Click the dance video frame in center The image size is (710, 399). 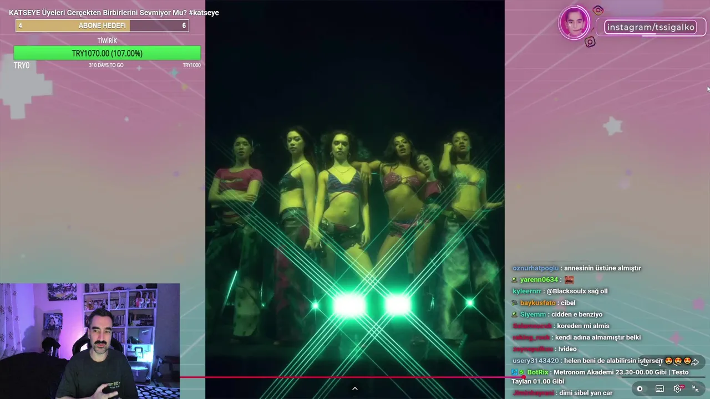pos(355,199)
